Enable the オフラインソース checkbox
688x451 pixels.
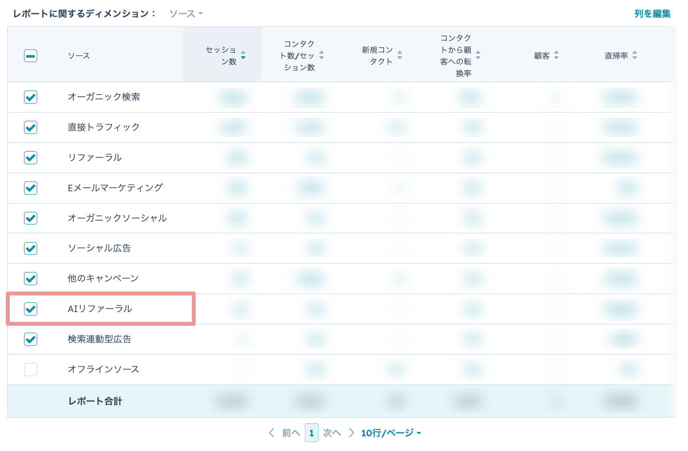pos(30,369)
